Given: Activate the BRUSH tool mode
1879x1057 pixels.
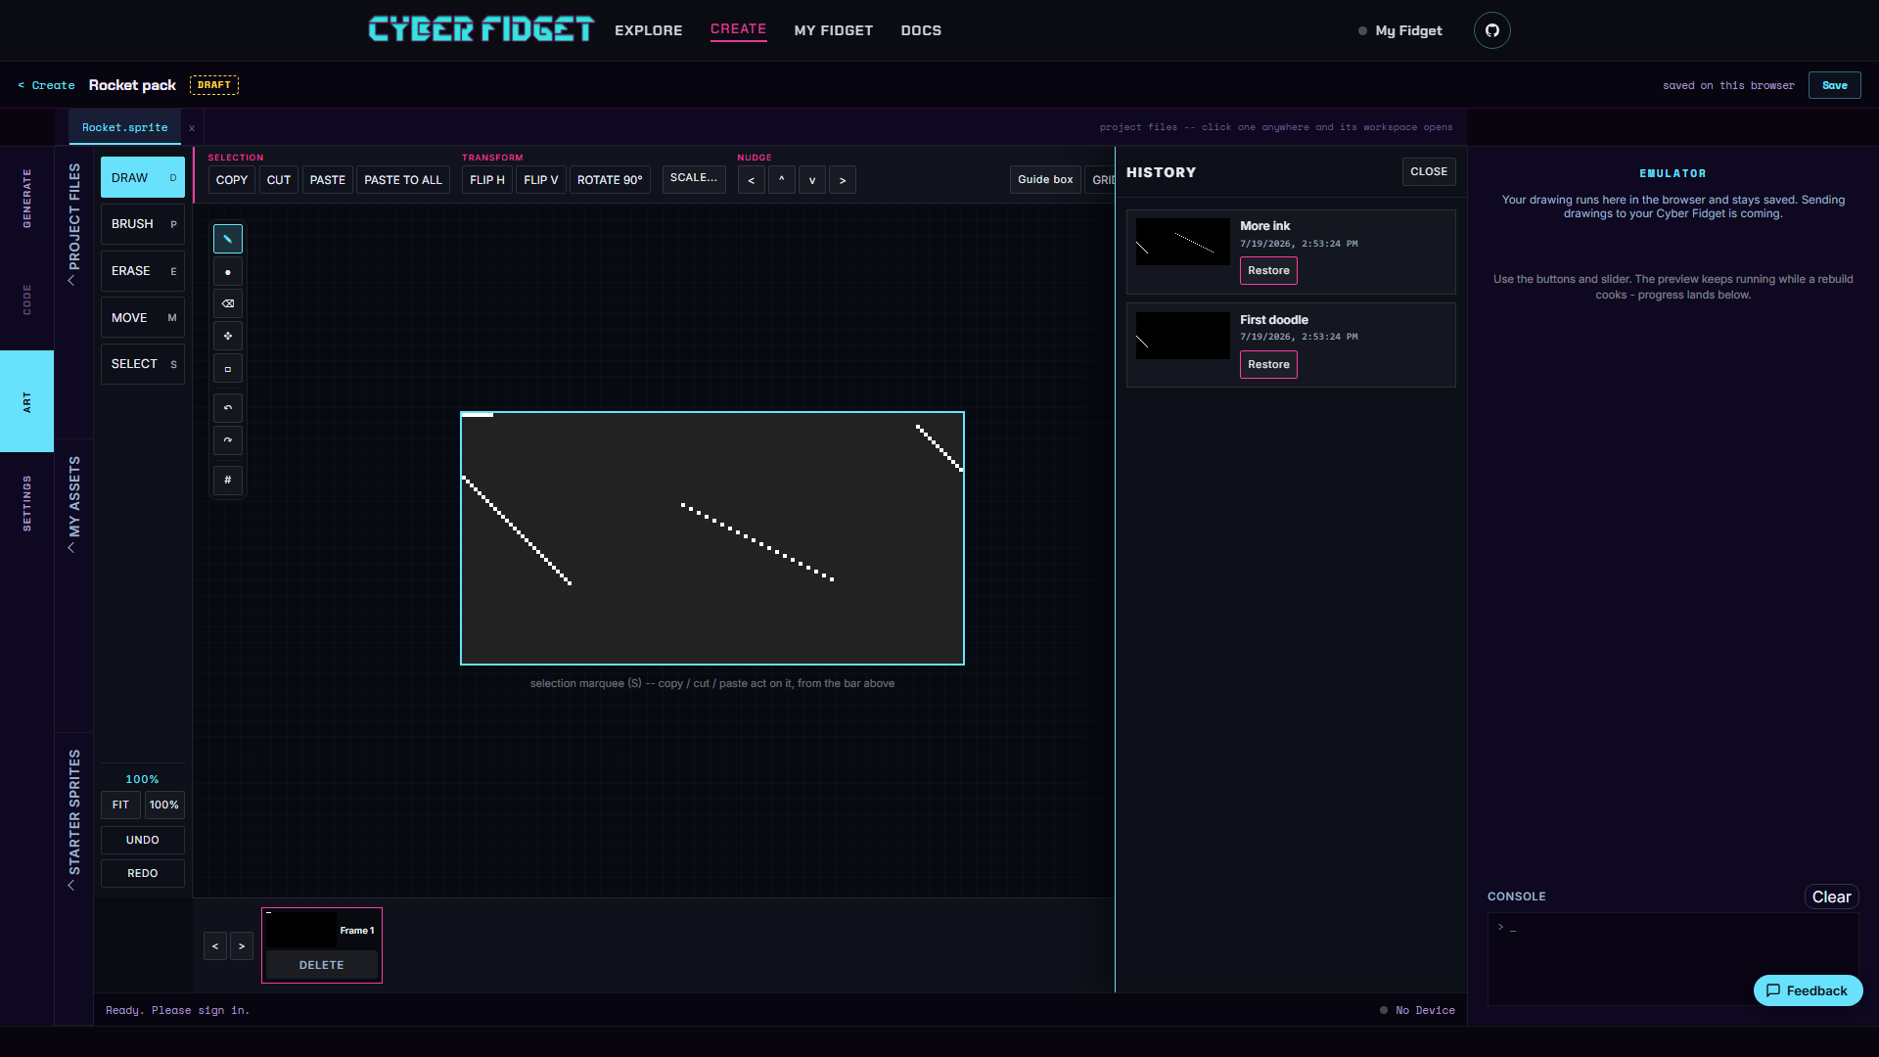Looking at the screenshot, I should pos(143,224).
